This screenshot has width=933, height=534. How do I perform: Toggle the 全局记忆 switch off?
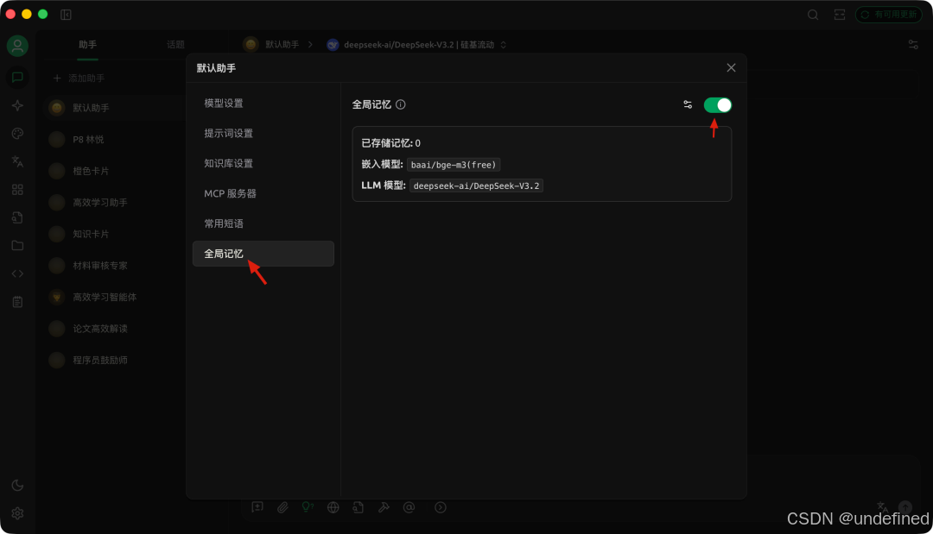coord(717,104)
